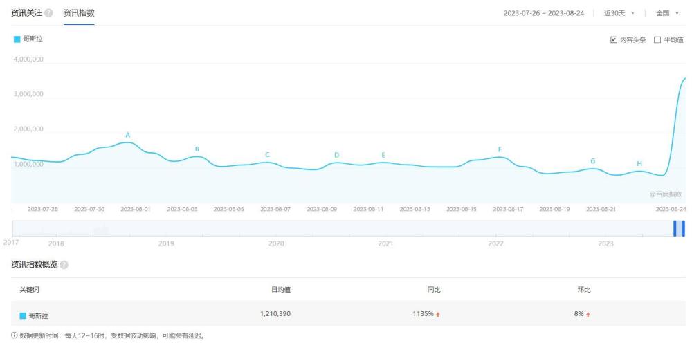The image size is (692, 350).
Task: Select headline marker H on the chart
Action: click(639, 164)
